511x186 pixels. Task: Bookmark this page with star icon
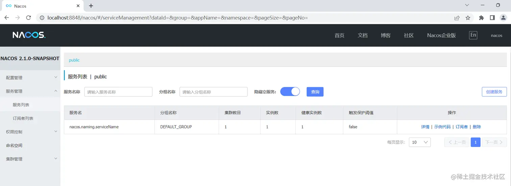(x=468, y=18)
